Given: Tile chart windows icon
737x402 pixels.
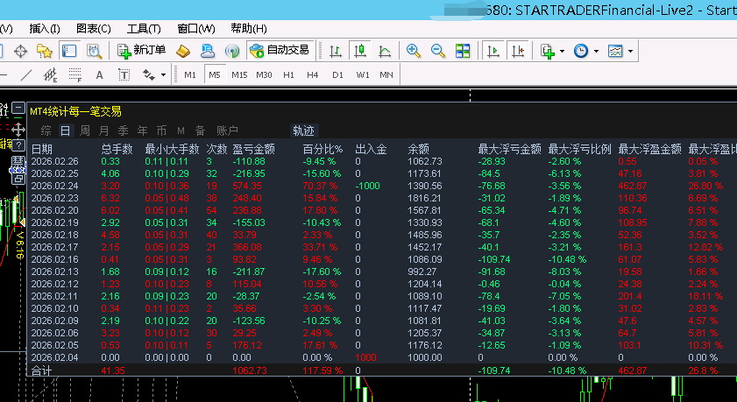Looking at the screenshot, I should [463, 51].
